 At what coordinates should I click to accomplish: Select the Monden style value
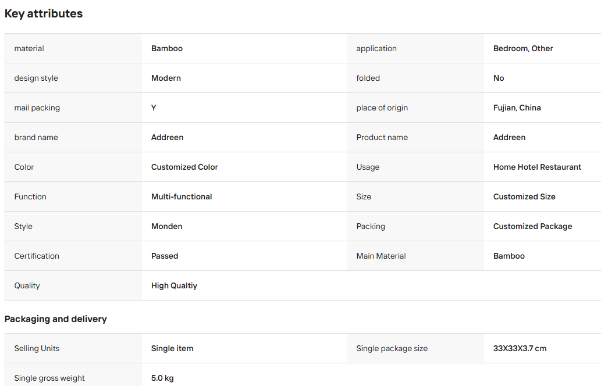tap(167, 226)
